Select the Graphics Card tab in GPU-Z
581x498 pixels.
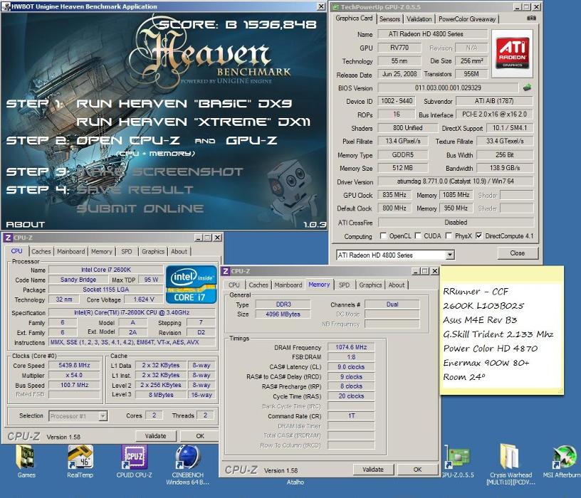pos(354,18)
